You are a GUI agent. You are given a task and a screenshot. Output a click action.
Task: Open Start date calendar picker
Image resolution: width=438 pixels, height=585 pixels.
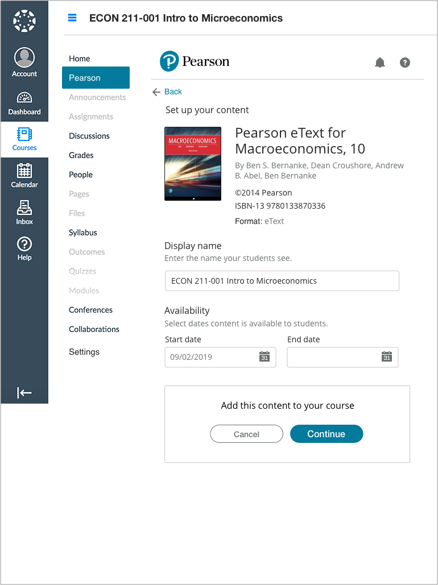click(x=265, y=356)
